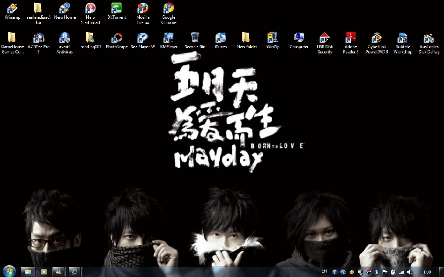The width and height of the screenshot is (444, 277).
Task: Open Windows Explorer from taskbar
Action: coord(28,272)
